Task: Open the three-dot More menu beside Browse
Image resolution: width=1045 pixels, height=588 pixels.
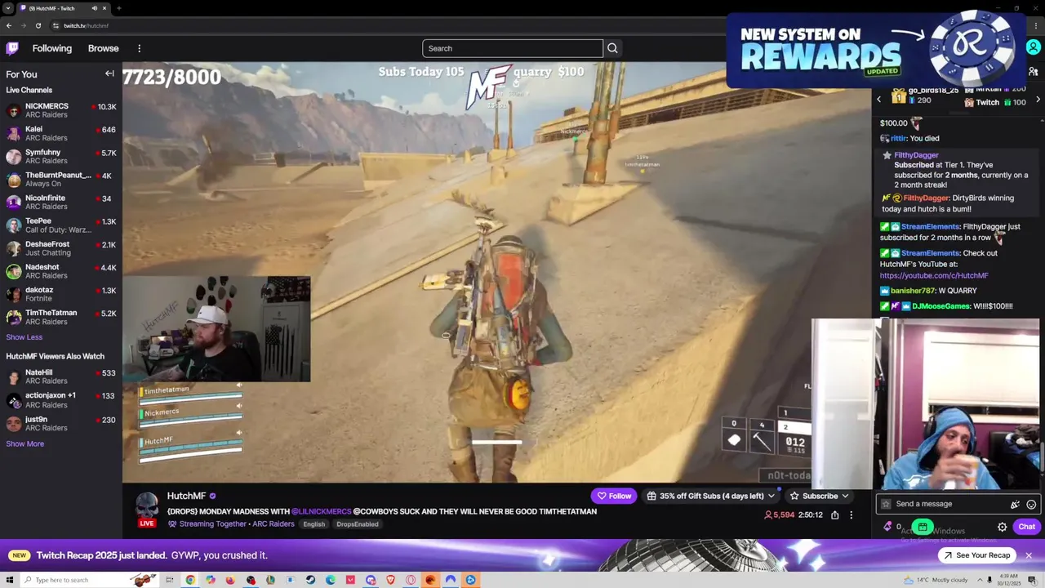Action: (140, 48)
